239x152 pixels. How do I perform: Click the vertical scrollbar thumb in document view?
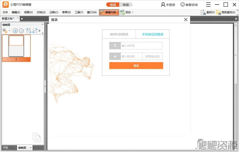(x=235, y=55)
